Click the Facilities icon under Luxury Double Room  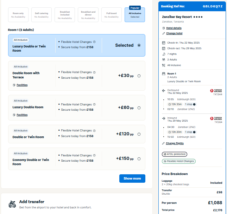click(14, 115)
